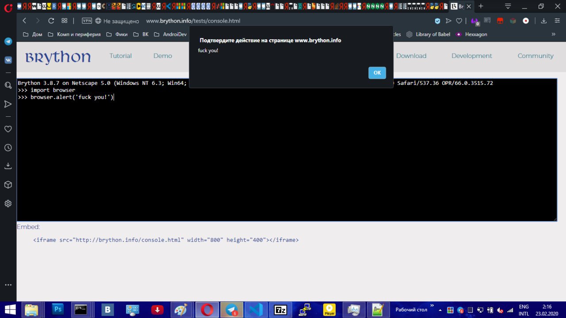The image size is (566, 318).
Task: Send page to My Flow from address bar
Action: [448, 21]
